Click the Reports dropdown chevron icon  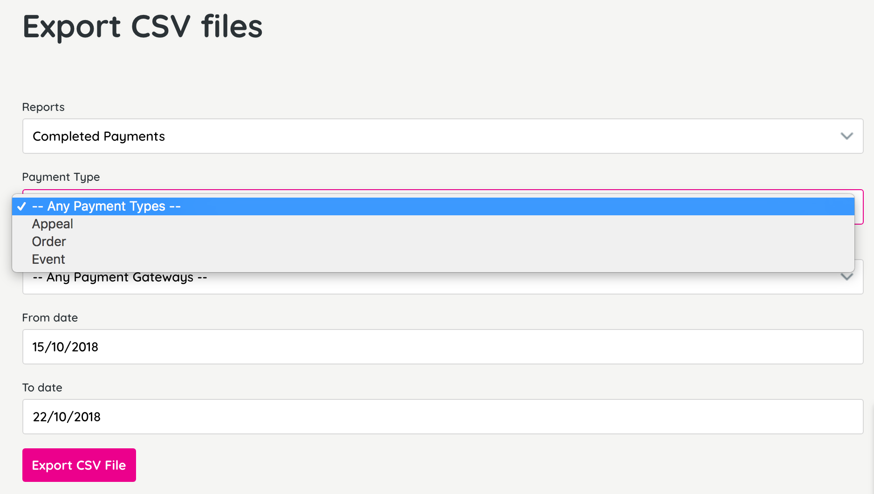click(x=847, y=136)
